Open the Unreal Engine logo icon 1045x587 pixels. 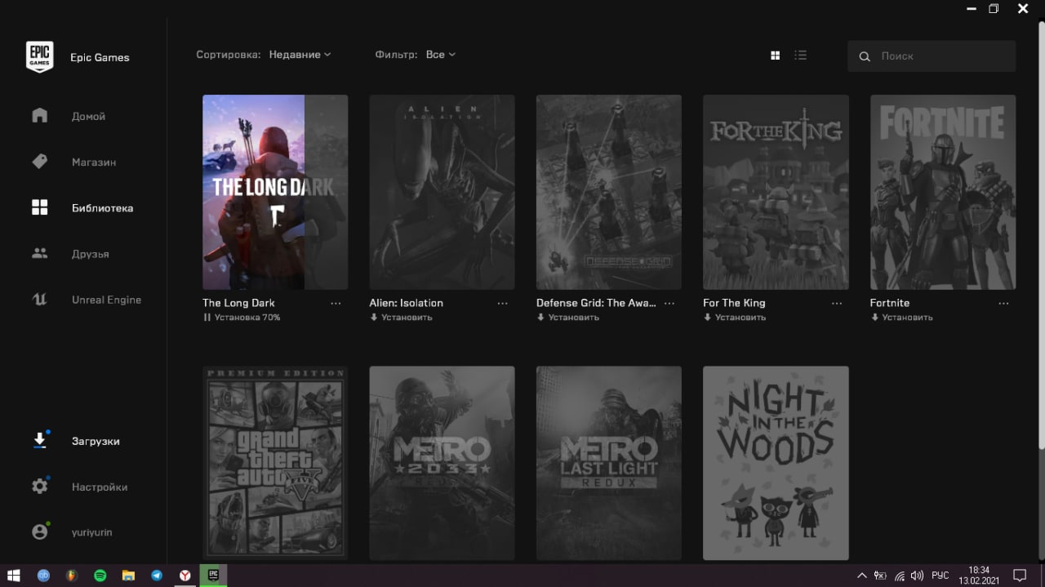click(x=39, y=299)
